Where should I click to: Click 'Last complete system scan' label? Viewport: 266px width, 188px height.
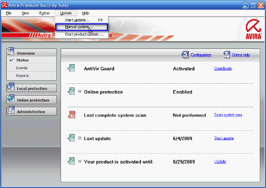pos(115,115)
